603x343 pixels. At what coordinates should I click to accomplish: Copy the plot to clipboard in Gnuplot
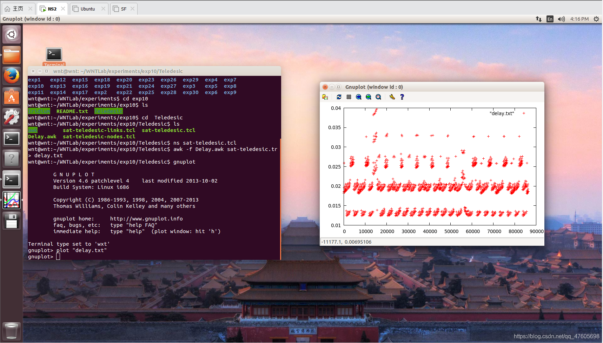click(325, 97)
